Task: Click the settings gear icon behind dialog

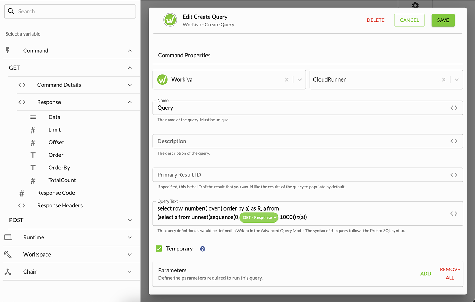Action: click(415, 5)
